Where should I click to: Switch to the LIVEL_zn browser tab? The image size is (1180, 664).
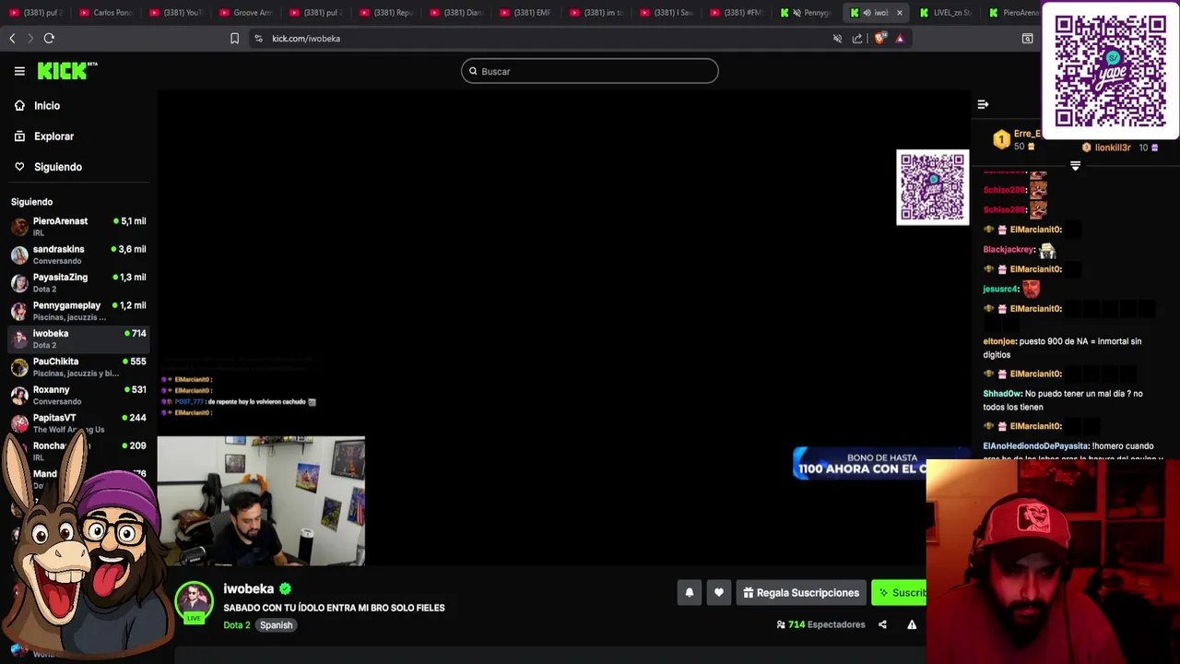[x=946, y=13]
